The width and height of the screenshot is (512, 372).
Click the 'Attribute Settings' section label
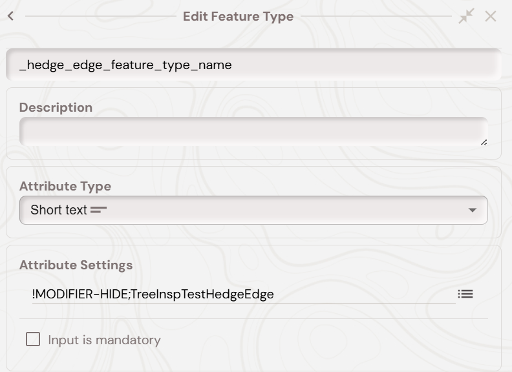[x=76, y=265]
